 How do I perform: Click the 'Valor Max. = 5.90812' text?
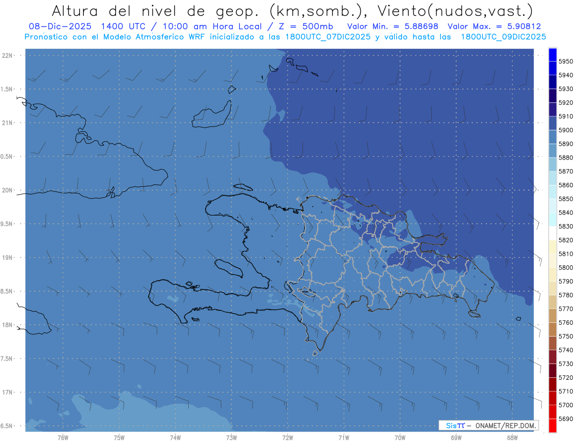(494, 26)
